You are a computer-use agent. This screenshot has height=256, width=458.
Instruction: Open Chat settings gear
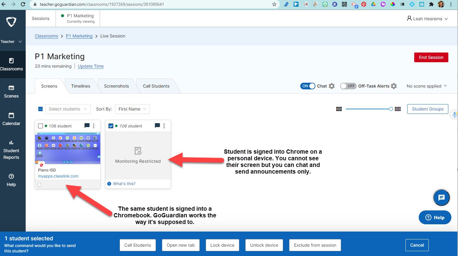332,86
